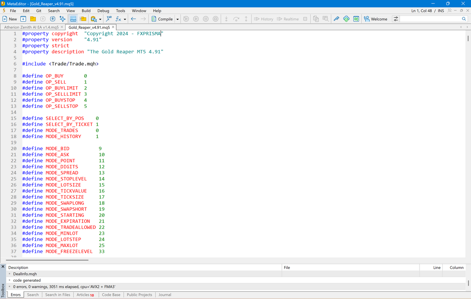Click the search magnifier icon

click(464, 19)
